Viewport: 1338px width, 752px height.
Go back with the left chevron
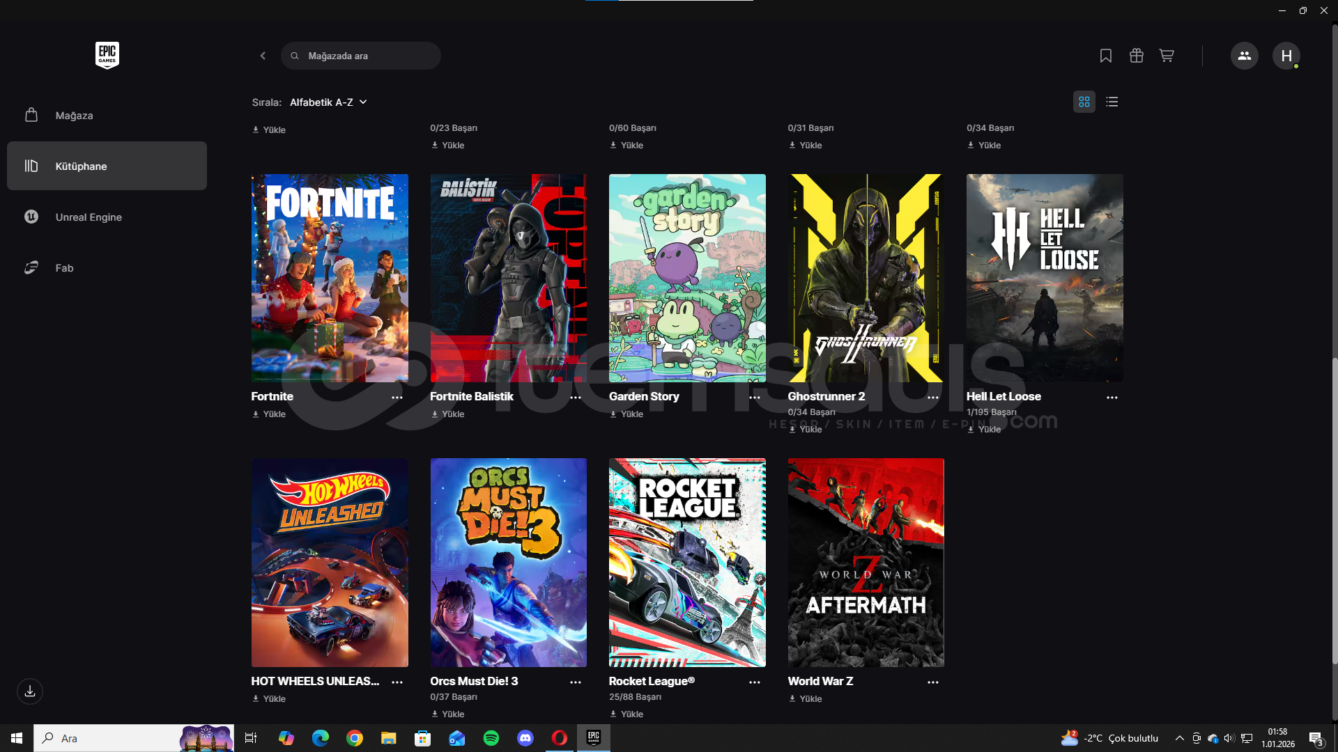click(263, 56)
